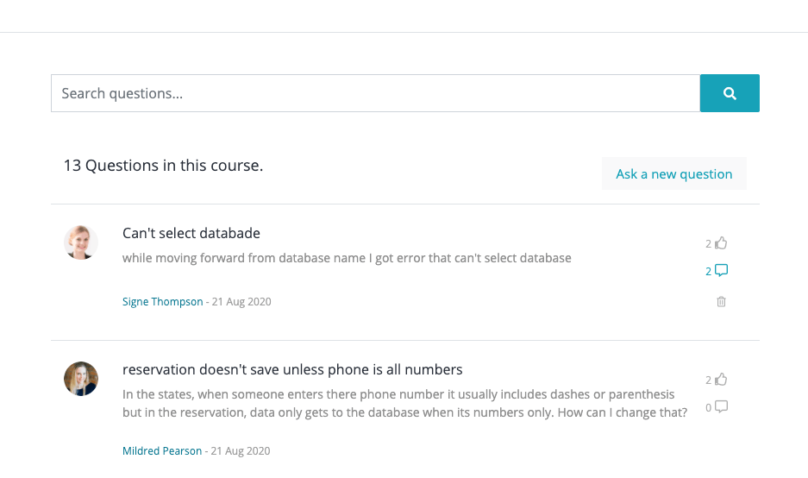Visit Signe Thompson's author link

pyautogui.click(x=163, y=302)
